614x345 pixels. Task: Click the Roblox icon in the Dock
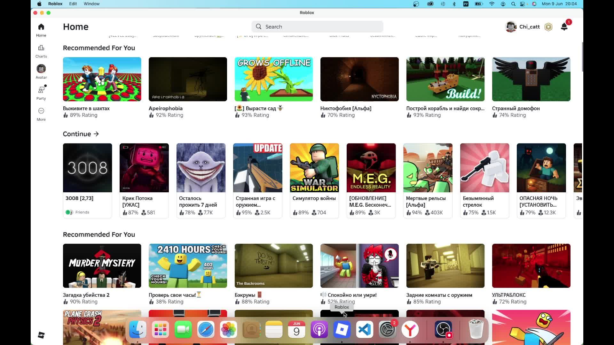342,329
